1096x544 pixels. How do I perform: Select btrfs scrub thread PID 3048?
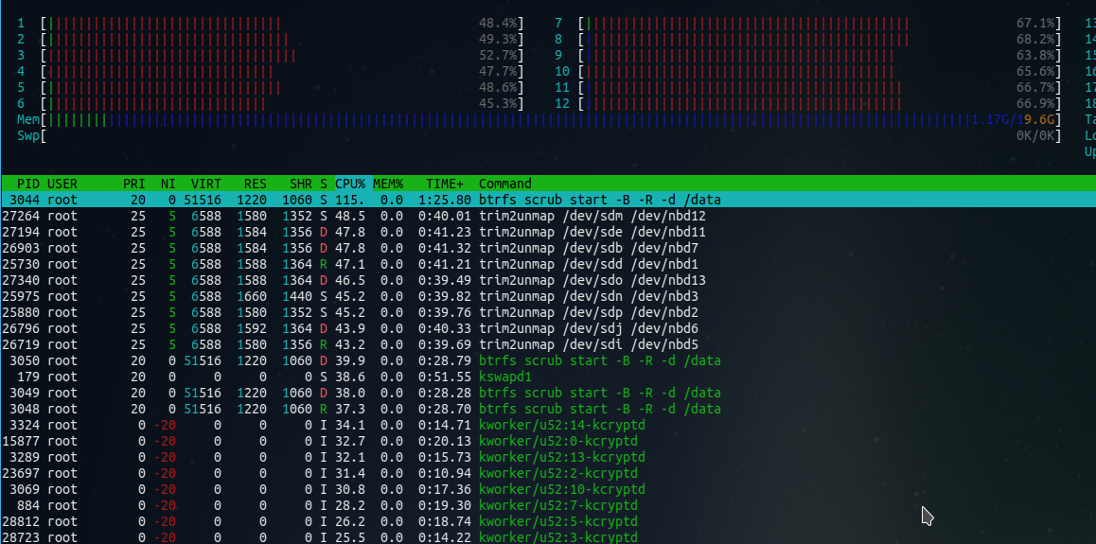(548, 409)
